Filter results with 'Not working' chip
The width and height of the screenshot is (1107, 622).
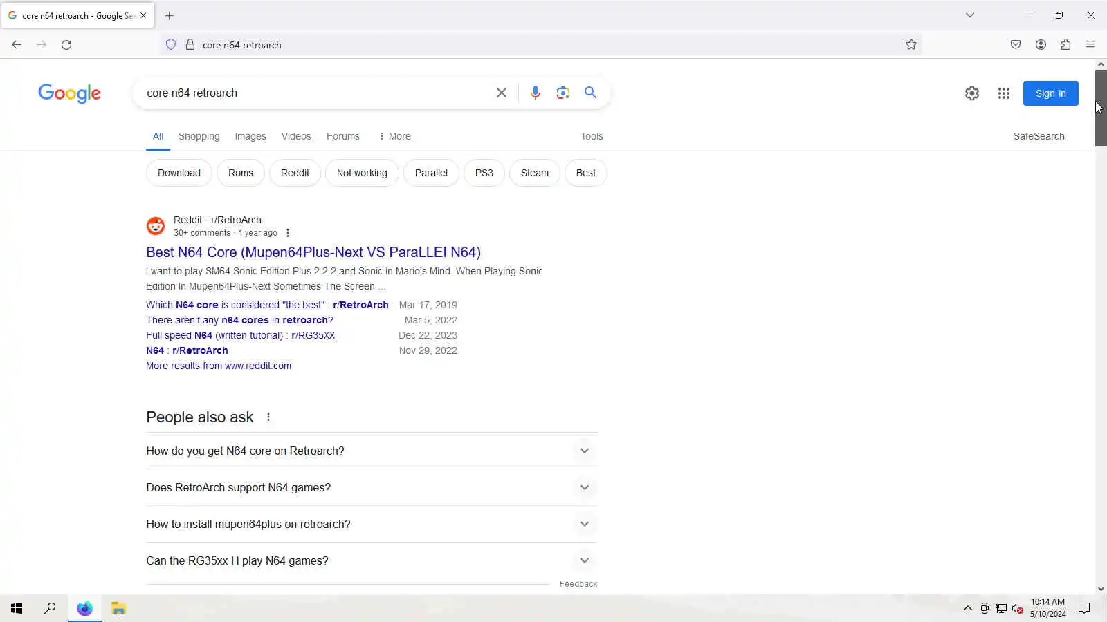[x=362, y=173]
